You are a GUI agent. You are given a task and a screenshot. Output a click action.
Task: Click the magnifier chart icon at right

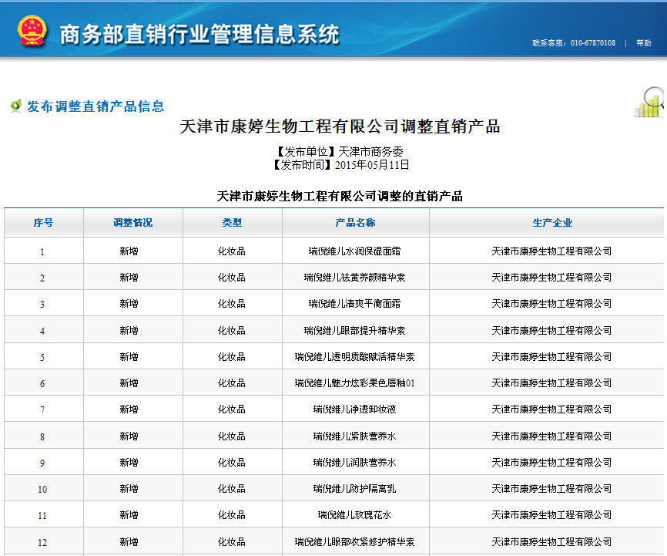[x=649, y=103]
